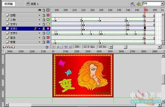Click the blue outline swatch of 背景

click(x=48, y=42)
